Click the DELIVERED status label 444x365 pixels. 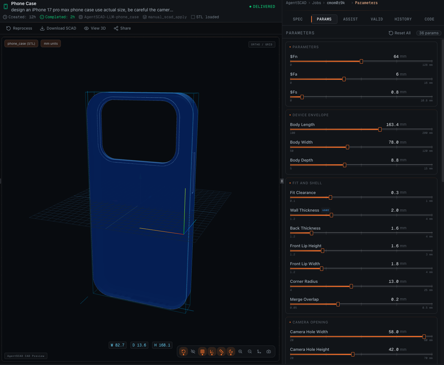pyautogui.click(x=262, y=7)
